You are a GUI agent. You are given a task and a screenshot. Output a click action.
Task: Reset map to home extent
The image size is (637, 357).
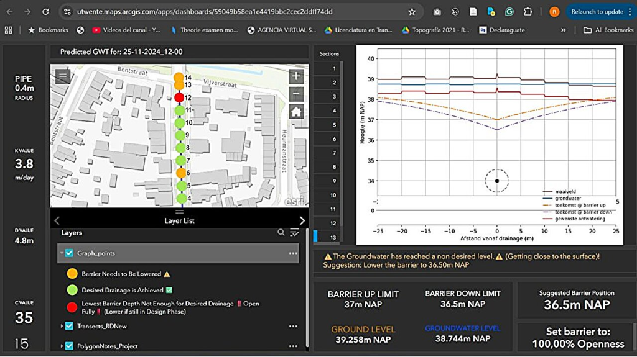coord(296,112)
